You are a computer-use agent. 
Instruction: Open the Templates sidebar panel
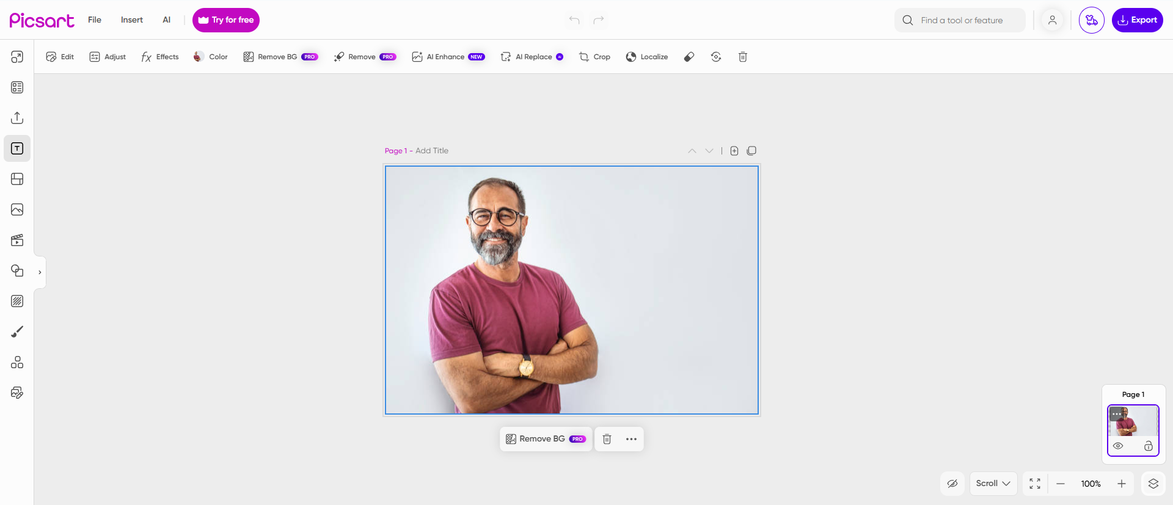pos(17,87)
